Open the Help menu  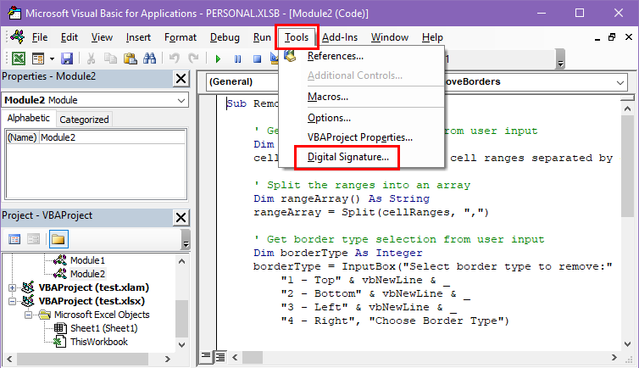(432, 37)
